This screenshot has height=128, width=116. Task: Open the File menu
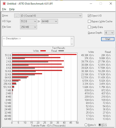[x=4, y=9]
